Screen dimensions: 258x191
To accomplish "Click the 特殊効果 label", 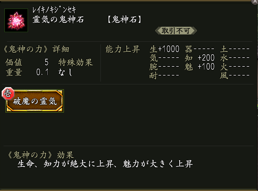I will pyautogui.click(x=76, y=63).
